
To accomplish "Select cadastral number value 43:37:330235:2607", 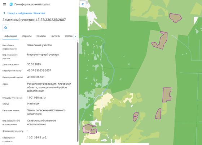I will click(x=39, y=71).
